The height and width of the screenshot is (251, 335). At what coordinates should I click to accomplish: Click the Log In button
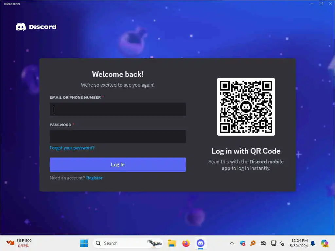[x=118, y=165]
